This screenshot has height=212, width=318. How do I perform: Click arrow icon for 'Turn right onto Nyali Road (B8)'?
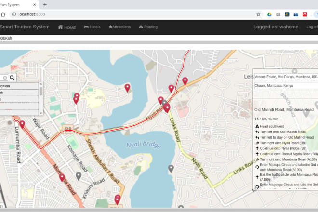(x=257, y=143)
